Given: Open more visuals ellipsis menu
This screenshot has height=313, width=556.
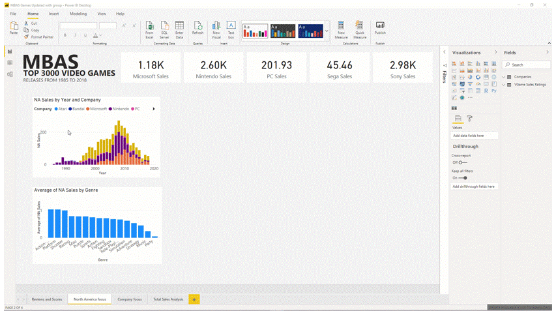Looking at the screenshot, I should coord(470,98).
